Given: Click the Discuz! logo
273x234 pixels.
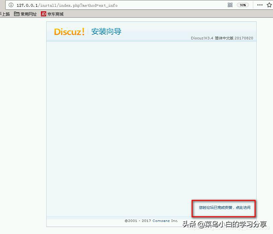Looking at the screenshot, I should click(x=69, y=32).
